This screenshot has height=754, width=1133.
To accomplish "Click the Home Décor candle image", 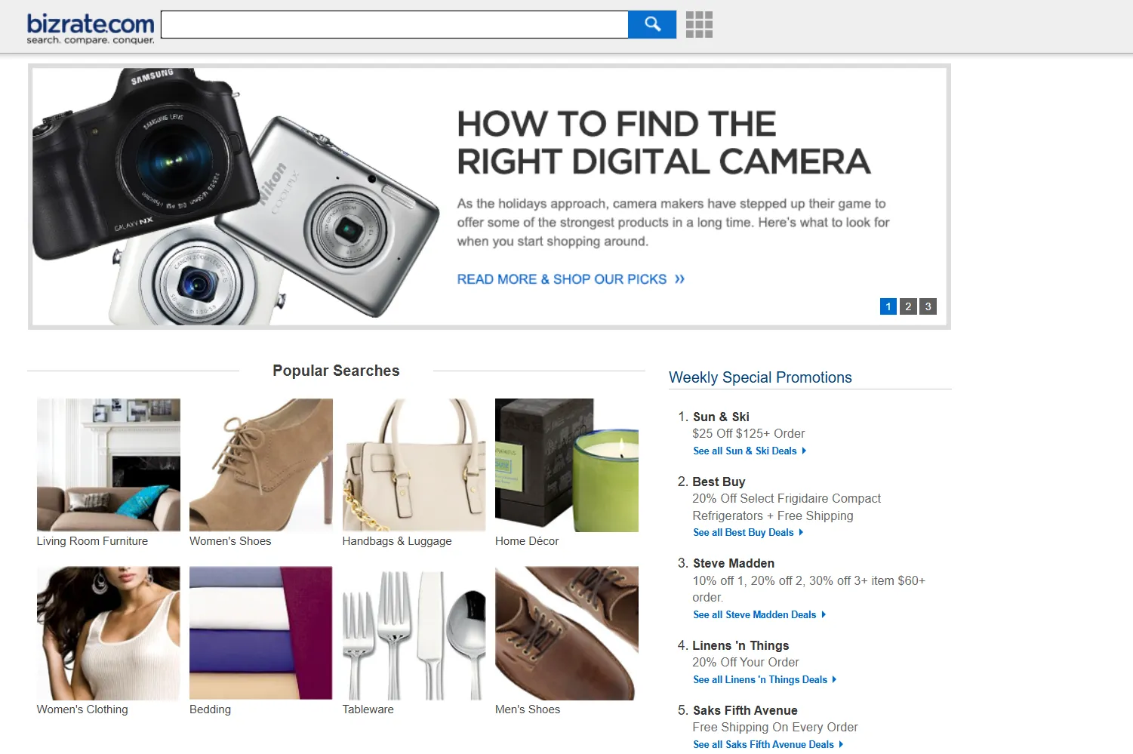I will pos(566,465).
